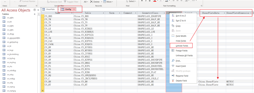Screen dimensions: 254x93
Task: Click the table icon beside cn_myyhxg
Action: pyautogui.click(x=4, y=62)
